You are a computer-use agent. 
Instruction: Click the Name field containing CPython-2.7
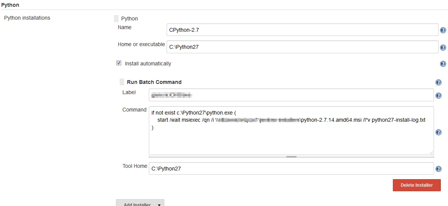tap(302, 30)
